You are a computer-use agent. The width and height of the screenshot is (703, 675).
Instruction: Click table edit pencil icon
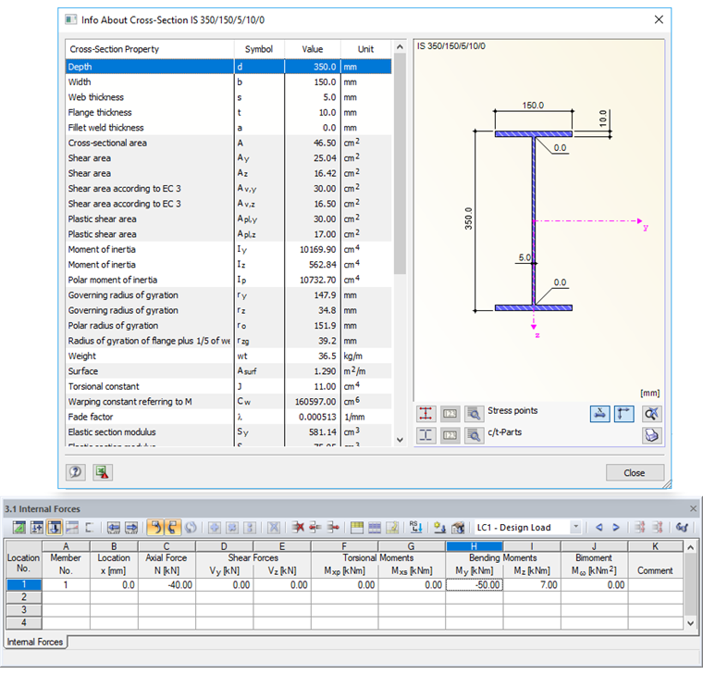pos(392,528)
